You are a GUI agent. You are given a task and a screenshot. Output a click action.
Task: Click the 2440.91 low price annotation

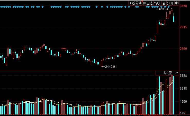(111, 67)
